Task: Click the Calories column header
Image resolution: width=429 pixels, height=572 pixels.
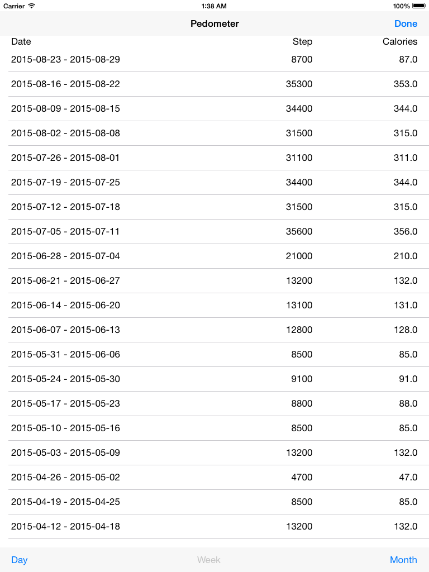Action: point(400,41)
